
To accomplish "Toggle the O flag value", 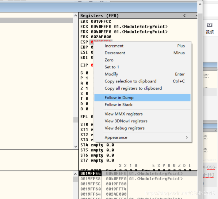I will point(87,109).
